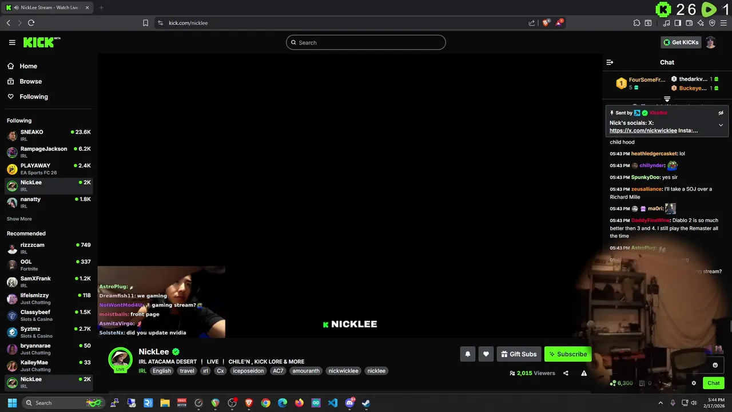Click NickLee channel avatar with LIVE badge
This screenshot has height=412, width=732.
121,359
